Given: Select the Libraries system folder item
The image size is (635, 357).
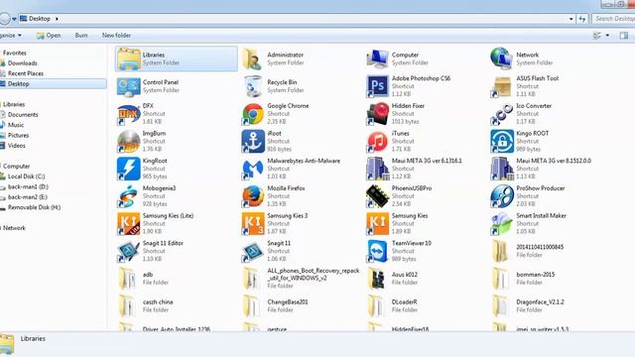Looking at the screenshot, I should click(x=177, y=59).
